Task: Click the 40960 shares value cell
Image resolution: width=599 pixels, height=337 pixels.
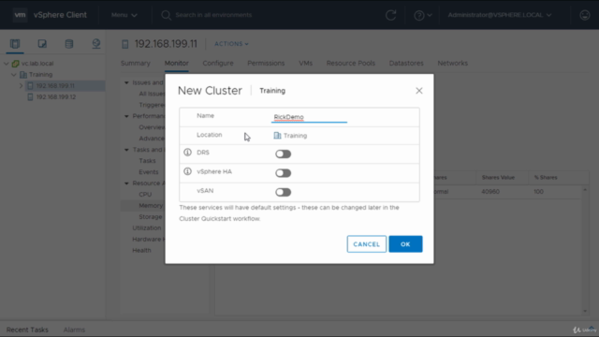Action: coord(490,192)
